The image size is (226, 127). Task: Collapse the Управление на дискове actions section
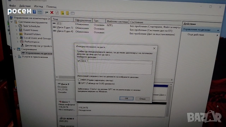tap(218, 30)
